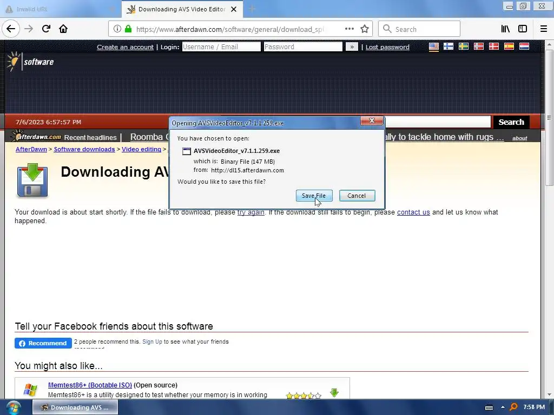Open the Facebook Sign Up link
This screenshot has height=415, width=554.
pyautogui.click(x=152, y=342)
